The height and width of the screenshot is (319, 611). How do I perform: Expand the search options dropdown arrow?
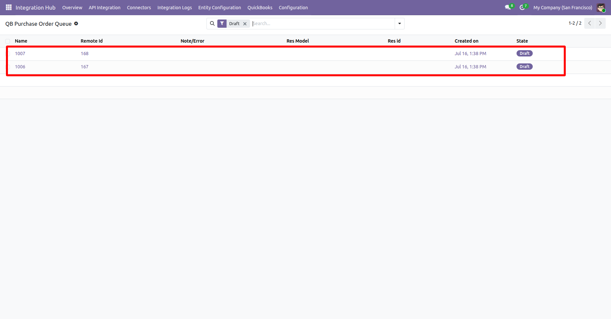click(400, 23)
